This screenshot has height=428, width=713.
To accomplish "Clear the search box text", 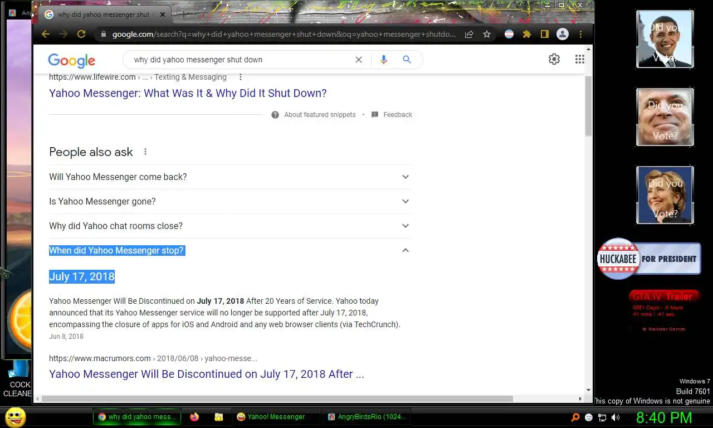I will pos(359,60).
